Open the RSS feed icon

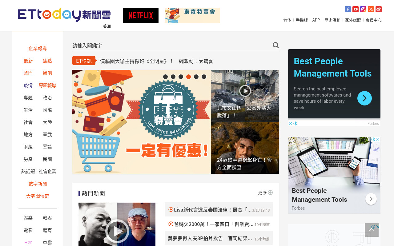coord(371,9)
